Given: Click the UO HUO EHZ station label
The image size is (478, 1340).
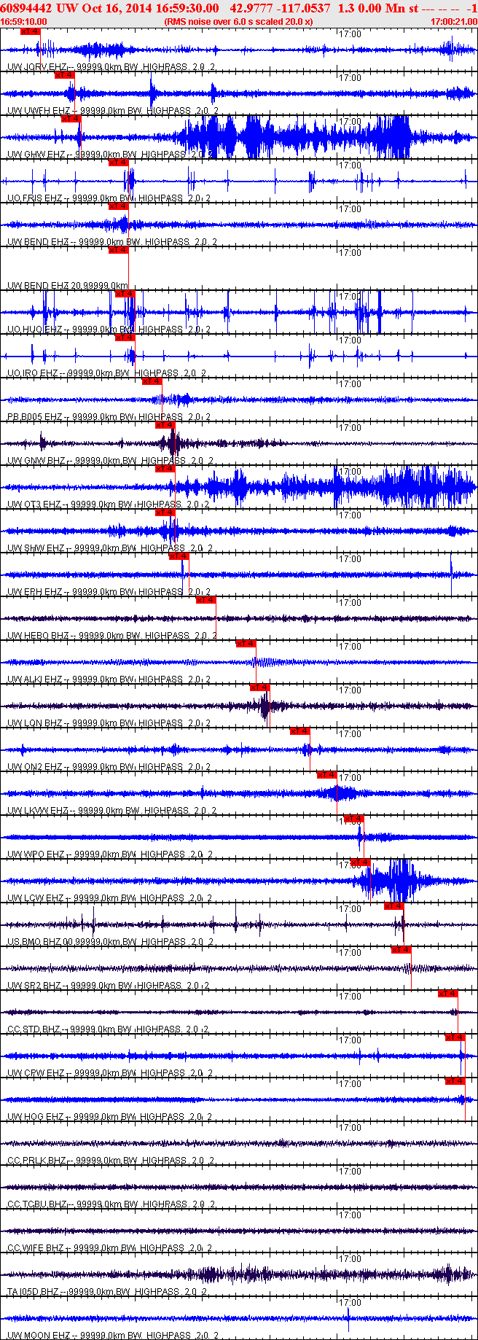Looking at the screenshot, I should [109, 330].
